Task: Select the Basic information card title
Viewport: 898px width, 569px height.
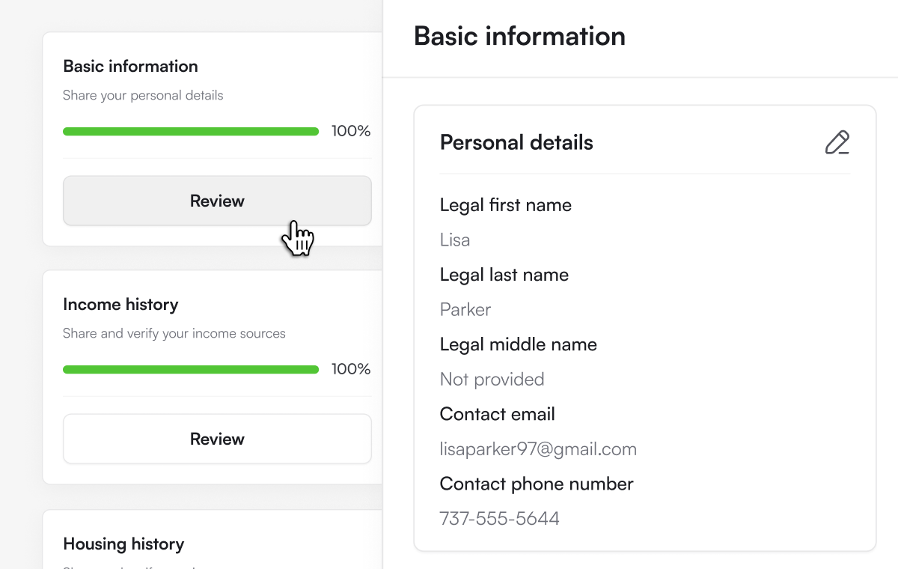Action: coord(131,66)
